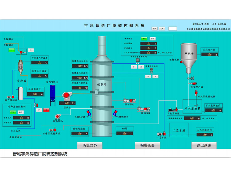Click the 石灰仓料位 value display

[x=210, y=54]
